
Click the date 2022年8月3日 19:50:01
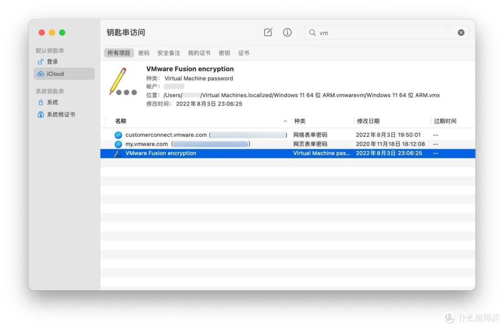(x=388, y=135)
